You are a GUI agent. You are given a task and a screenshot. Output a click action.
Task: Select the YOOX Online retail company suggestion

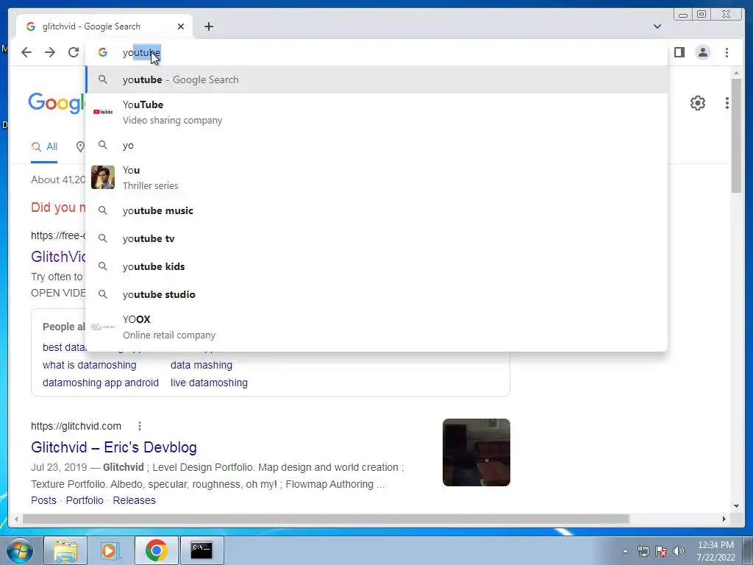[x=376, y=327]
